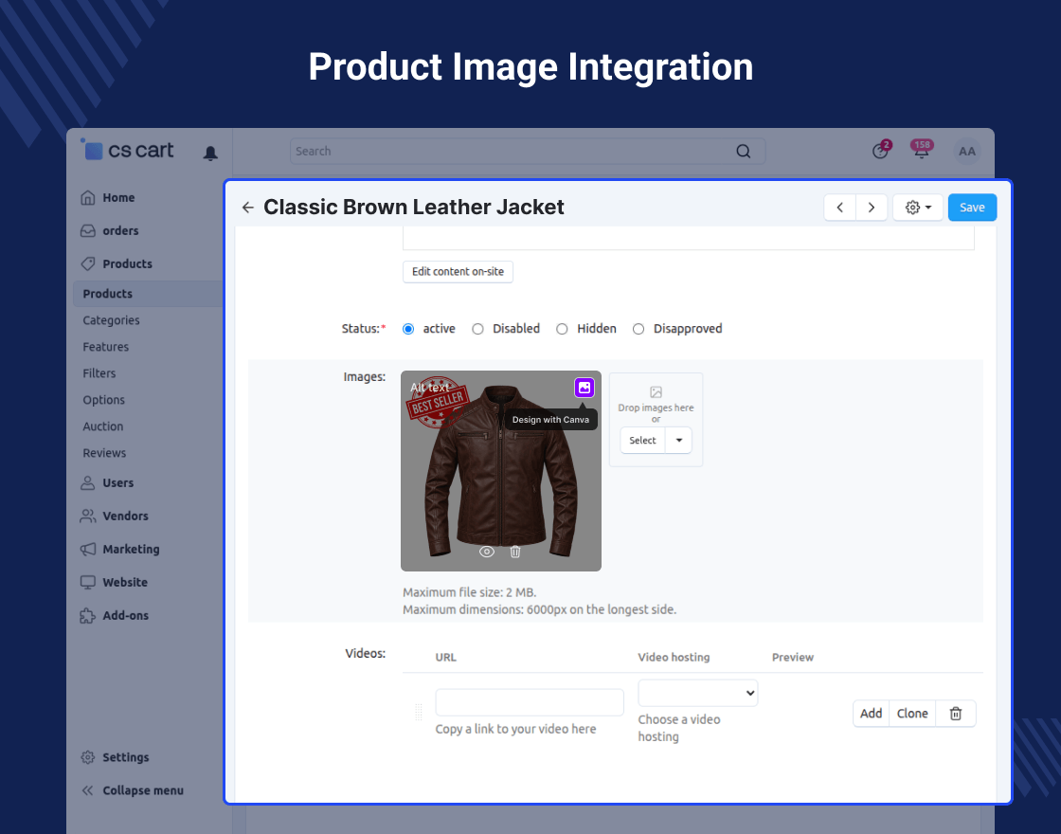Click the Design with Canva icon

584,388
